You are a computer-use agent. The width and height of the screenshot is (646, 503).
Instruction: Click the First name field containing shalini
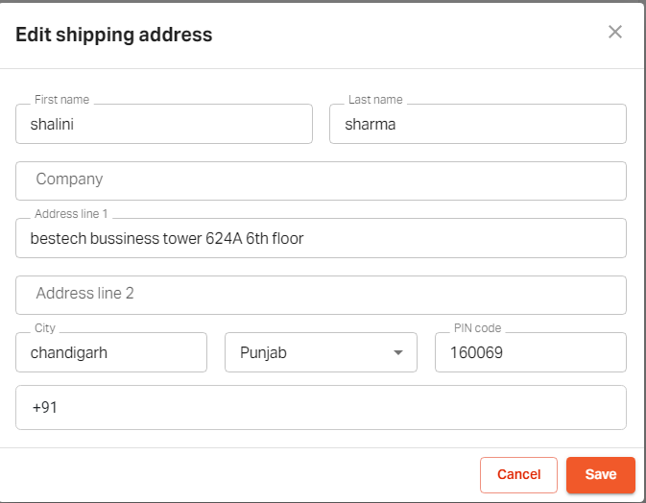164,124
